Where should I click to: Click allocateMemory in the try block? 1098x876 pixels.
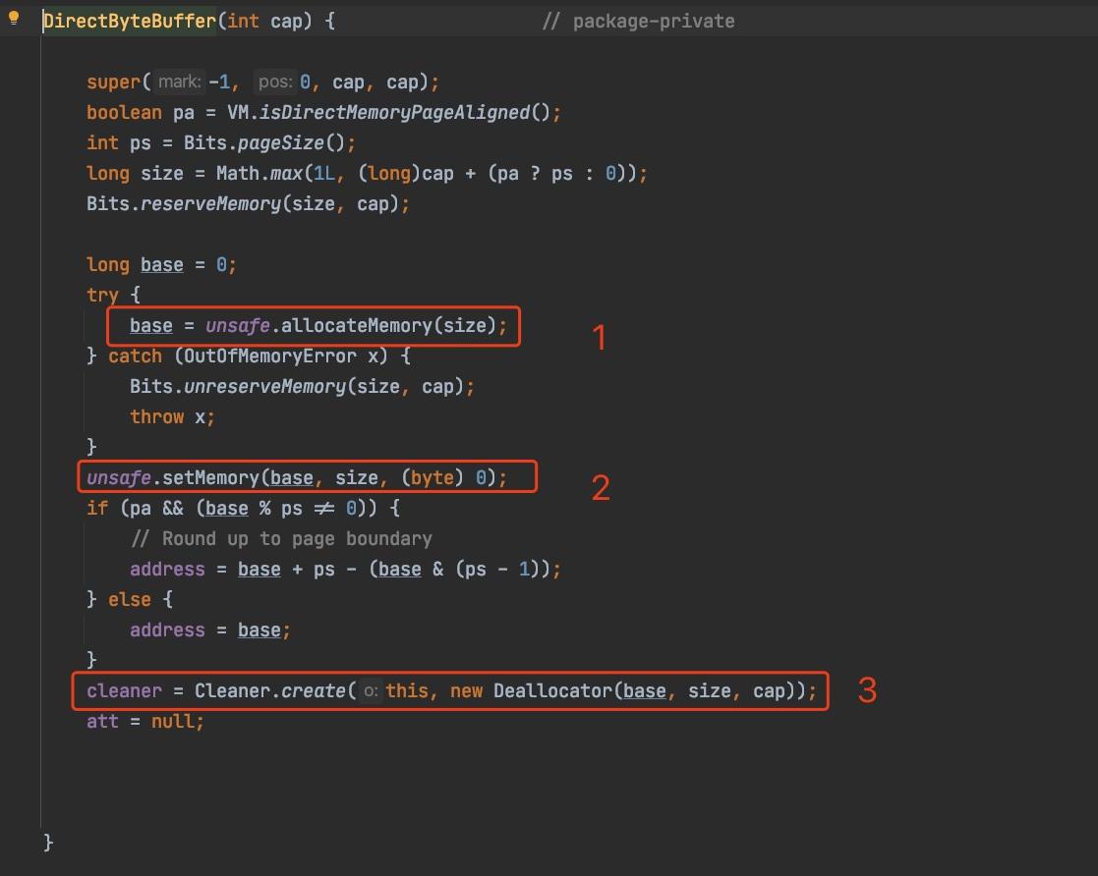coord(357,326)
